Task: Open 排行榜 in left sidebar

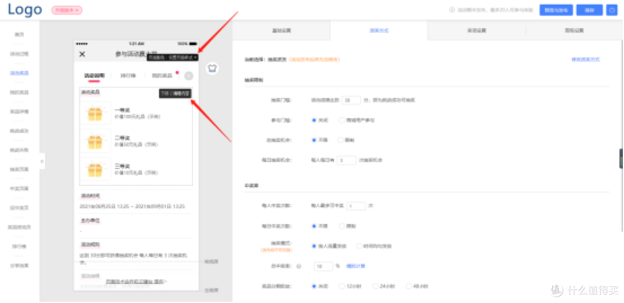Action: 20,246
